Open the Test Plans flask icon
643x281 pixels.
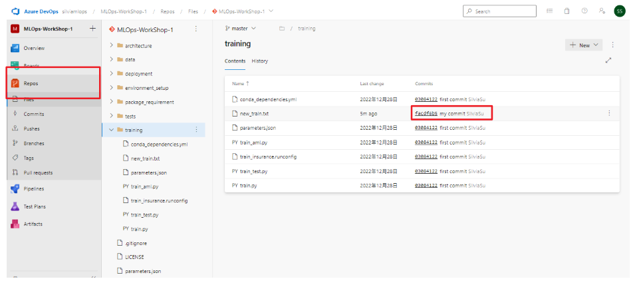15,206
